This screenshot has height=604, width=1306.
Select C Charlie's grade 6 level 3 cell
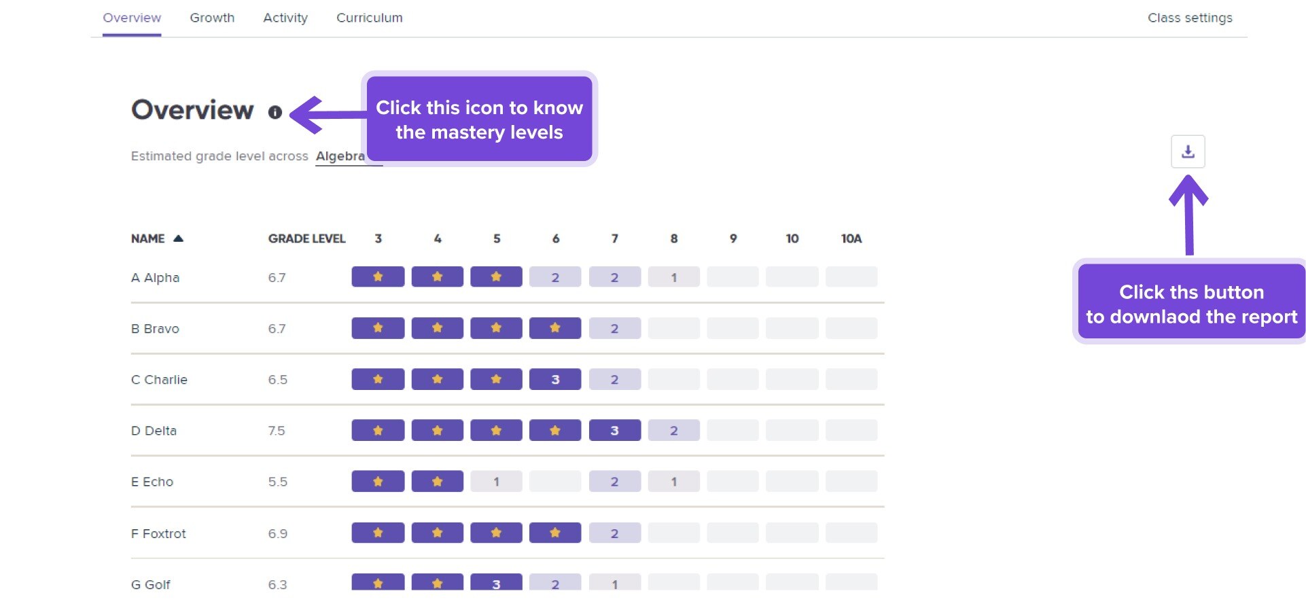click(555, 380)
